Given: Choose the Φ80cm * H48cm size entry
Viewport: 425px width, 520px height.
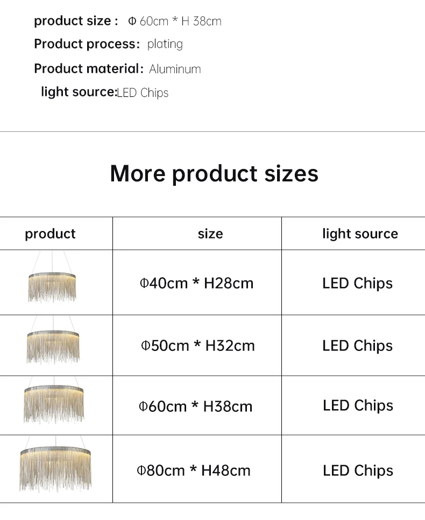Looking at the screenshot, I should pyautogui.click(x=194, y=470).
